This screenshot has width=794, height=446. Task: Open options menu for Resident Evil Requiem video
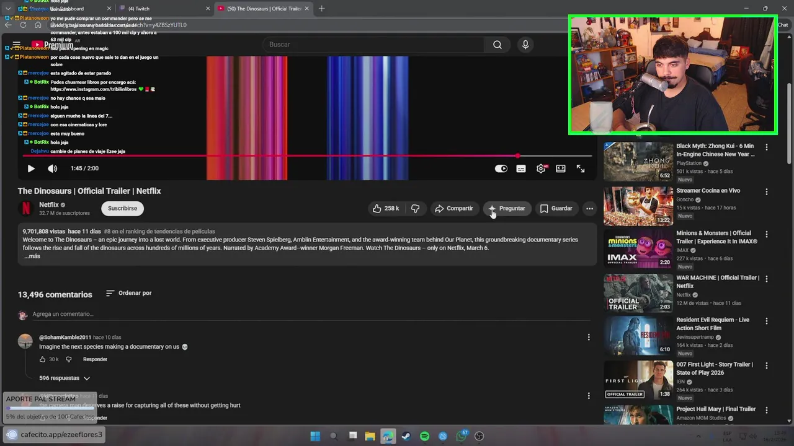click(x=767, y=321)
